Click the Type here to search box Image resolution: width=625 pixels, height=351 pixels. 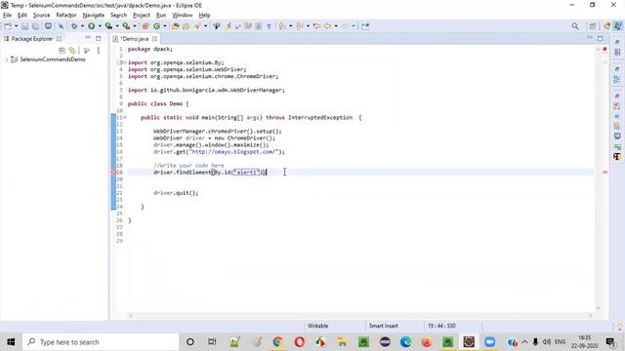pos(101,342)
